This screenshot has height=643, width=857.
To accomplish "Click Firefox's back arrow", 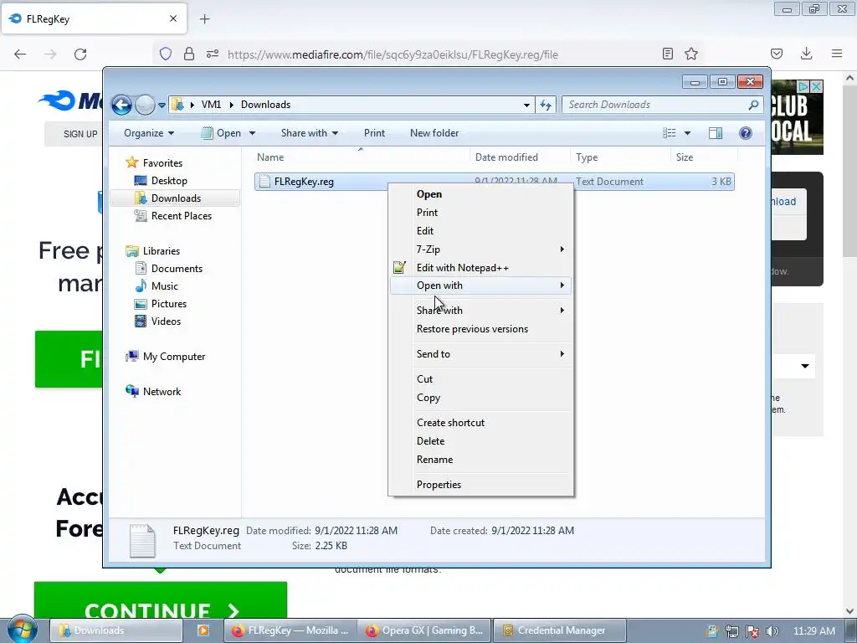I will point(20,54).
